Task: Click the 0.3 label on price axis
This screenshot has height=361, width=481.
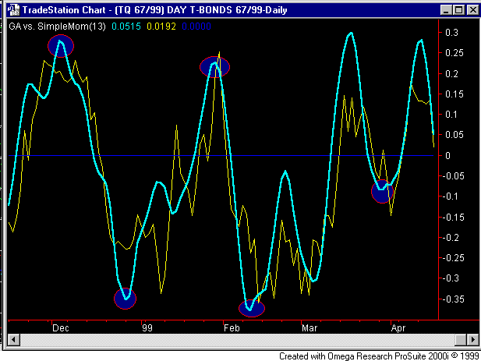Action: [x=451, y=33]
